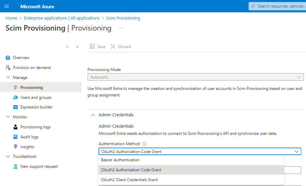306x186 pixels.
Task: Click the Manage section label
Action: point(20,78)
